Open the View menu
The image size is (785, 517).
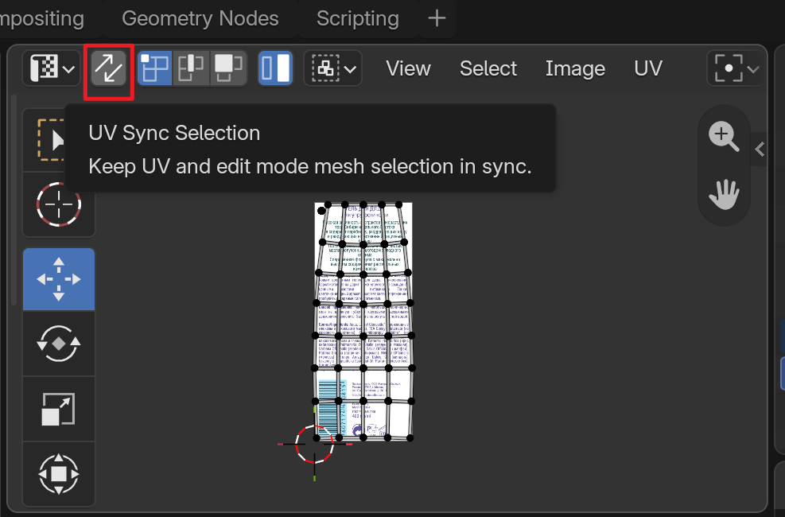[x=408, y=68]
